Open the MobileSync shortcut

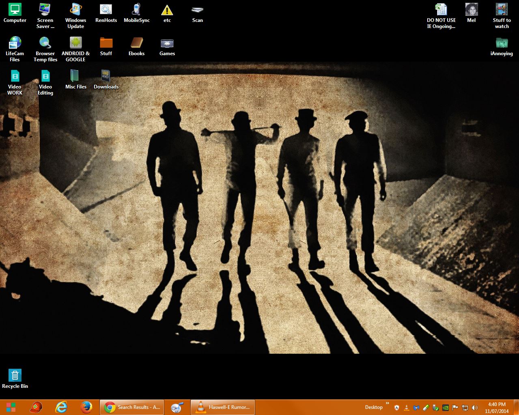point(137,13)
